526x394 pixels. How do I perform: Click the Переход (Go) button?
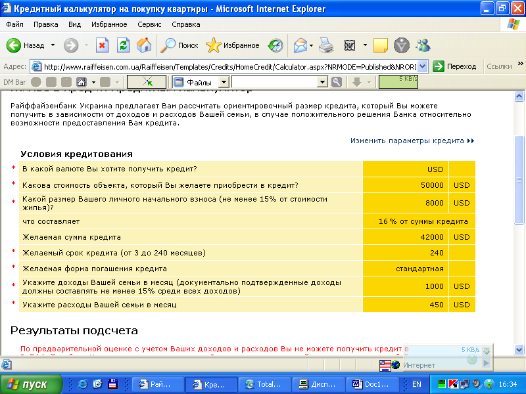click(455, 66)
